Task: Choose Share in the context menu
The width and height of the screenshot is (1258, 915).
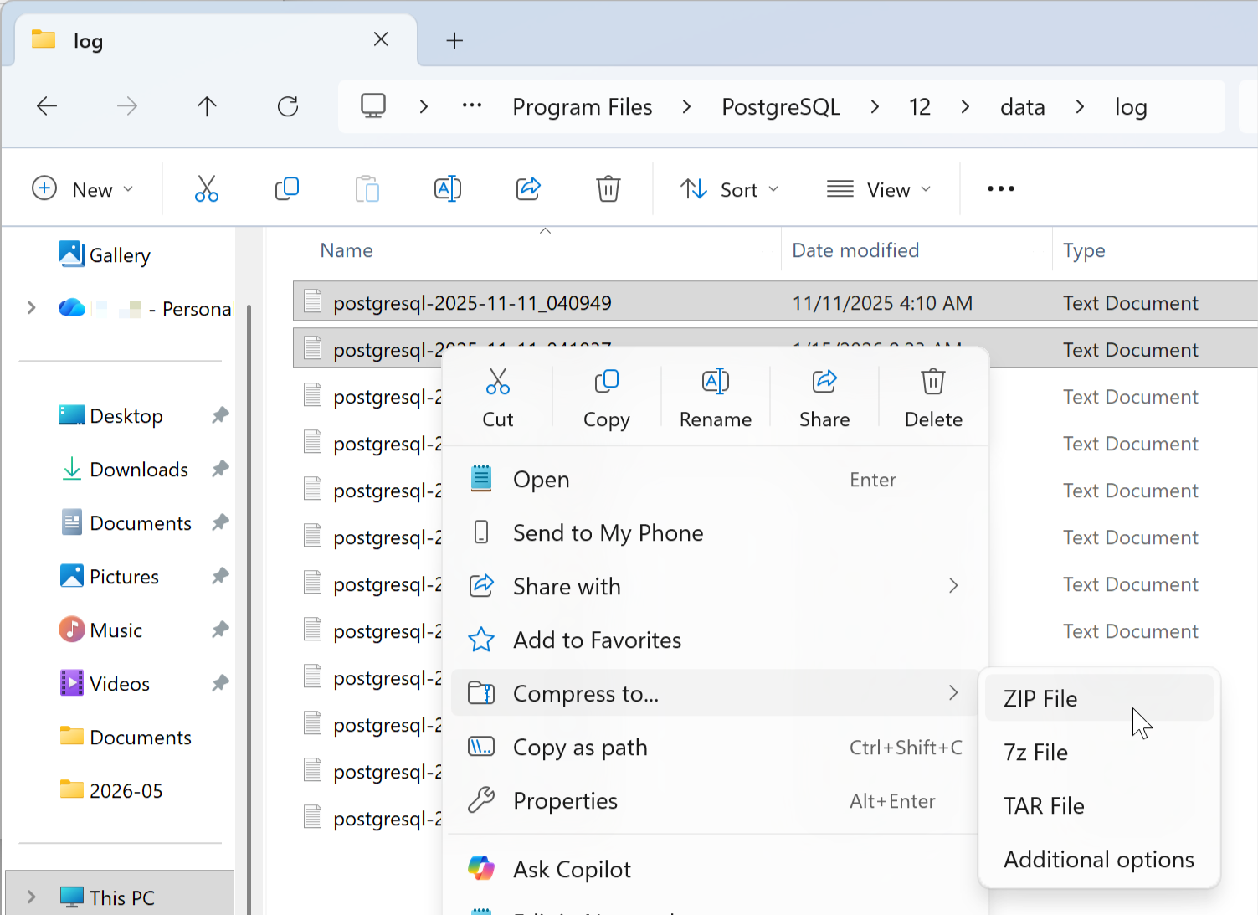Action: pyautogui.click(x=824, y=398)
